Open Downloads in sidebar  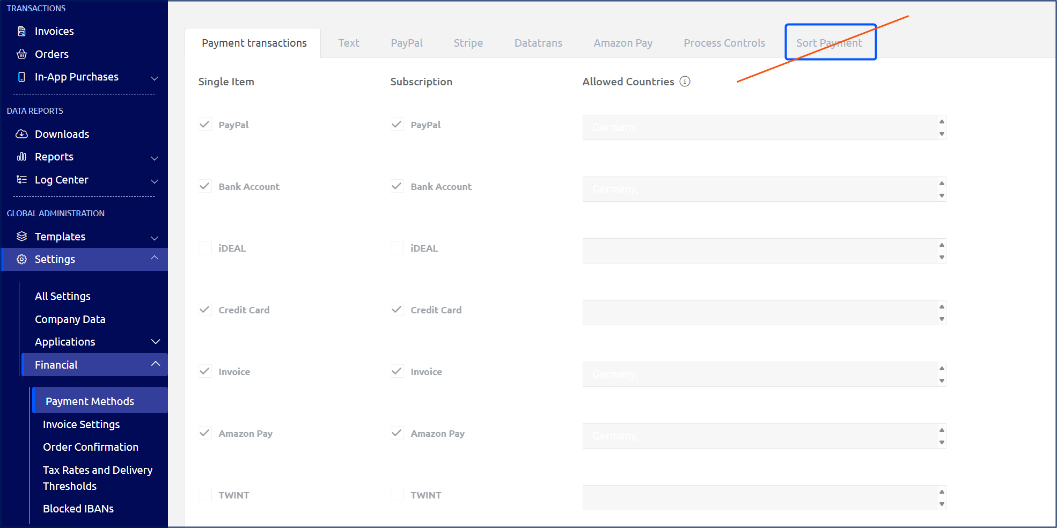point(62,134)
